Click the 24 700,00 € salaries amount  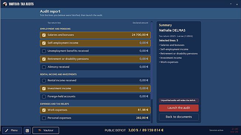pos(140,35)
